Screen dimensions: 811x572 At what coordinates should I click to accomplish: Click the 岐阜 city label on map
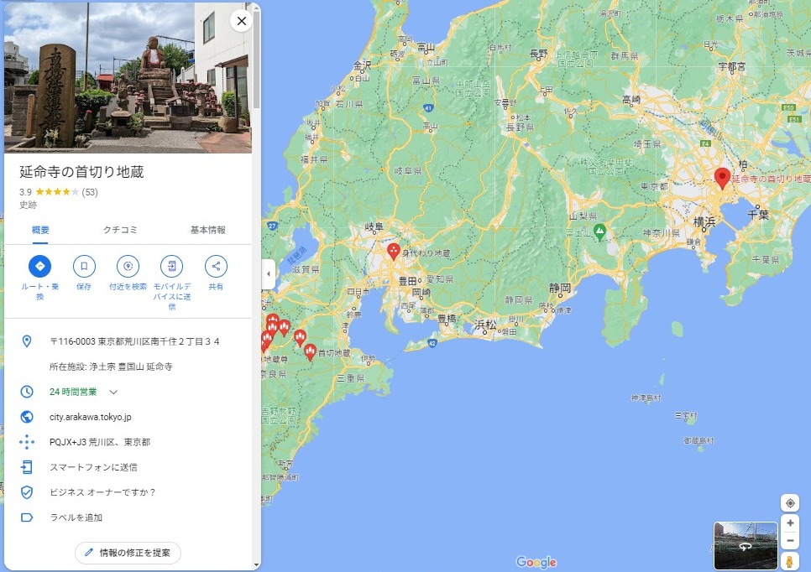[x=374, y=226]
